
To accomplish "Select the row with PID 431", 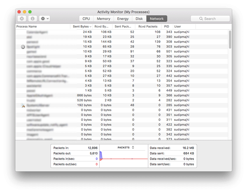I will [122, 110].
